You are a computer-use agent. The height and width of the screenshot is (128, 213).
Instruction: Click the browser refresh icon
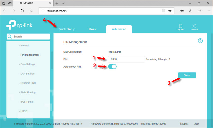22,11
